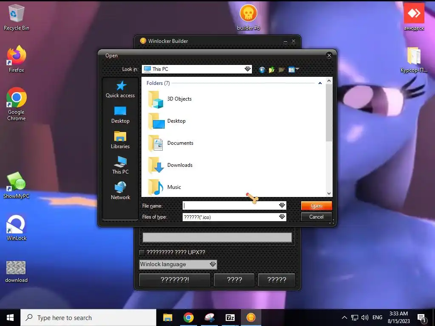The height and width of the screenshot is (326, 435).
Task: Select the Downloads folder
Action: [x=170, y=165]
